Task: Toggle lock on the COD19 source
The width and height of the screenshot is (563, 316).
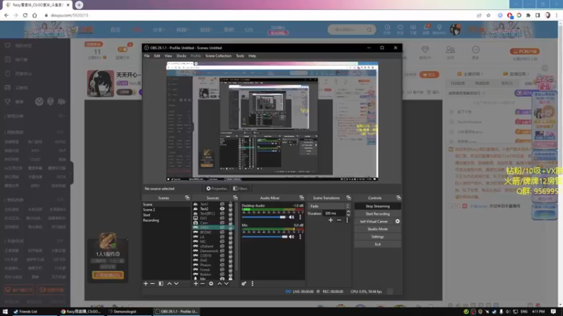Action: pyautogui.click(x=231, y=256)
